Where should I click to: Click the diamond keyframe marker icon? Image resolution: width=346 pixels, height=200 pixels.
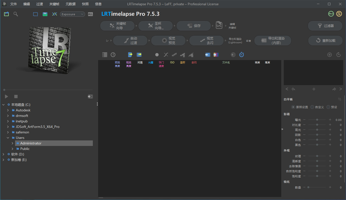(314, 89)
